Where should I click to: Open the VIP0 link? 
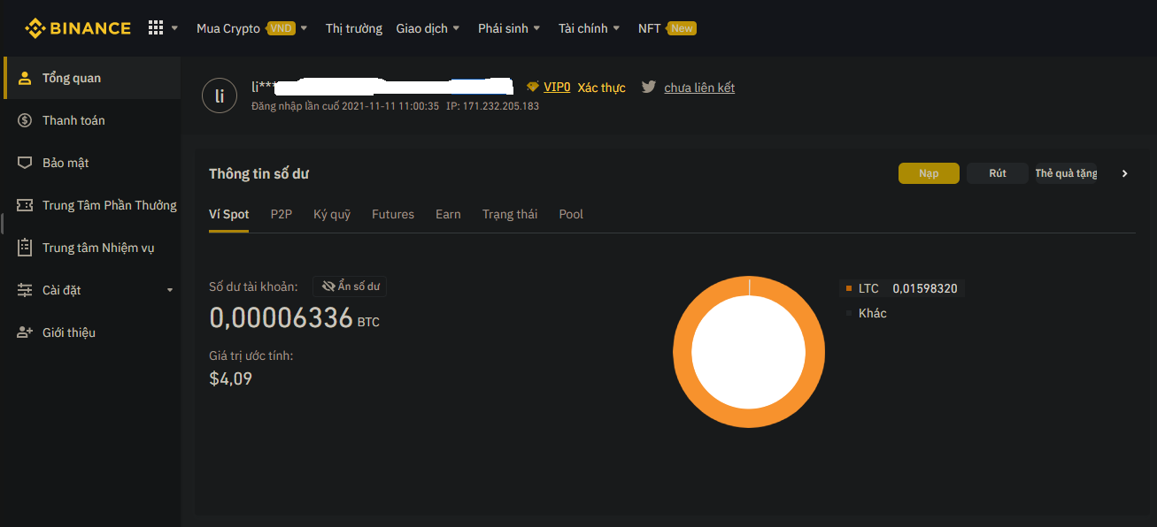pyautogui.click(x=557, y=88)
